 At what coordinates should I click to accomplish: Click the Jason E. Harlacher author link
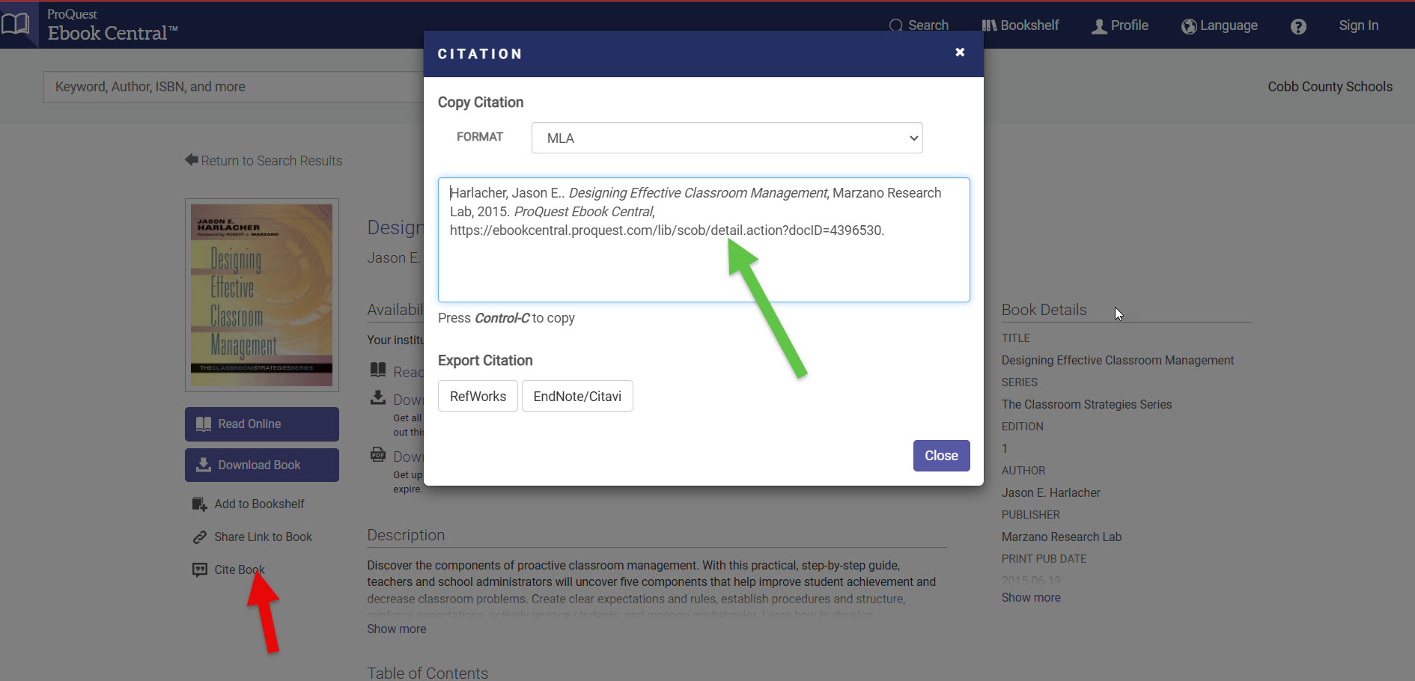pos(1051,492)
